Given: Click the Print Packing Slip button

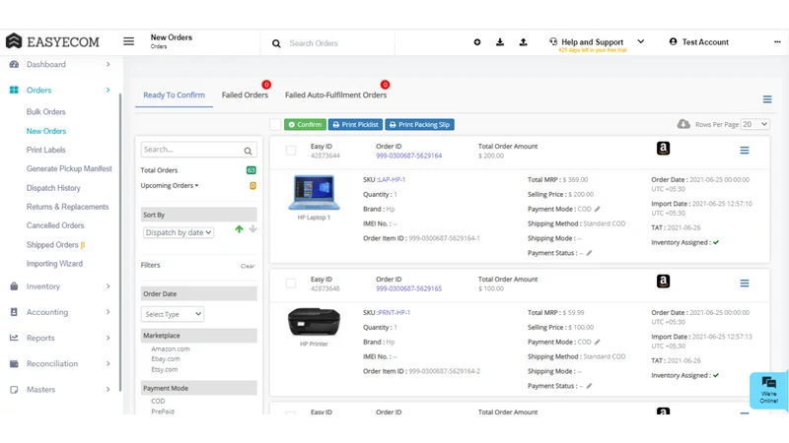Looking at the screenshot, I should (x=420, y=125).
